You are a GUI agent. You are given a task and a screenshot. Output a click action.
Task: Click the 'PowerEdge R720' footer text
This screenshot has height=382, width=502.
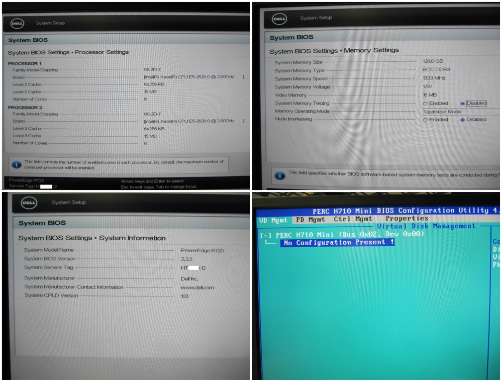pyautogui.click(x=26, y=180)
